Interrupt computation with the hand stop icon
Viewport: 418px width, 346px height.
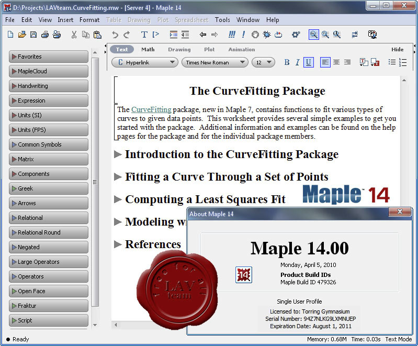pyautogui.click(x=255, y=35)
